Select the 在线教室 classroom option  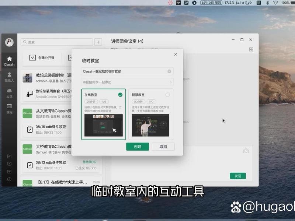(x=104, y=114)
